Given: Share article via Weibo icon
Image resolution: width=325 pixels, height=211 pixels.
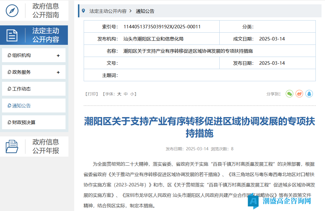Looking at the screenshot, I should click(x=299, y=94).
